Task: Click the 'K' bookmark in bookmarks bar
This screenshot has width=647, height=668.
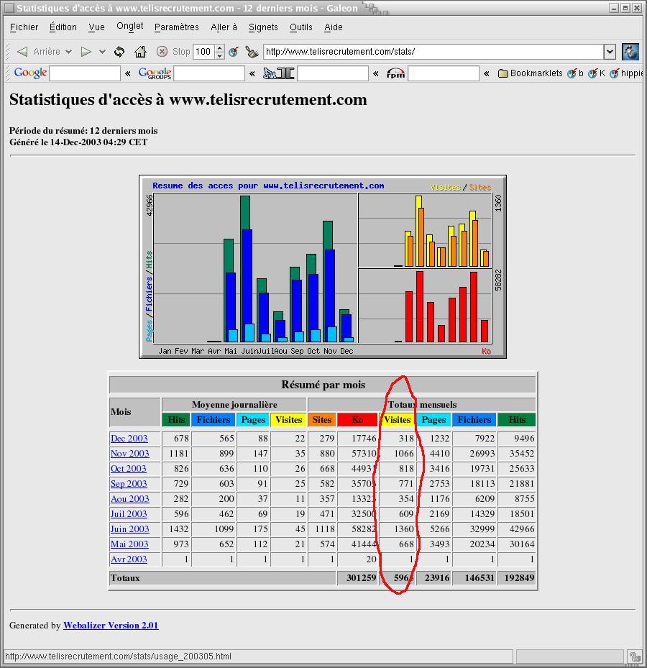Action: 597,73
